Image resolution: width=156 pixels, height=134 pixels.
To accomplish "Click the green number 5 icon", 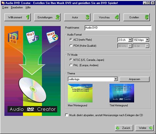I will [147, 17].
